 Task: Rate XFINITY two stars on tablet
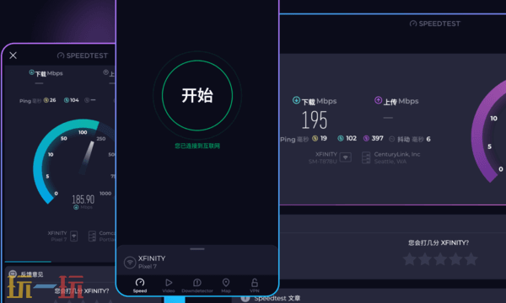[425, 259]
